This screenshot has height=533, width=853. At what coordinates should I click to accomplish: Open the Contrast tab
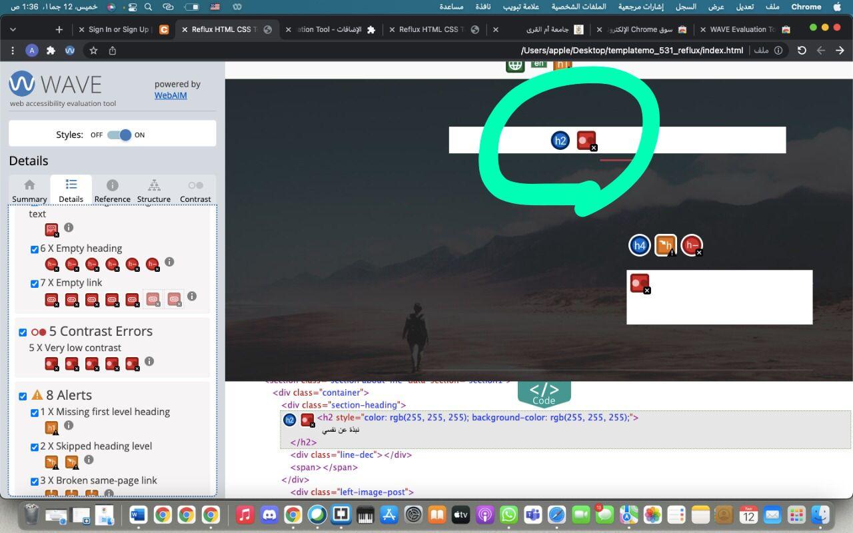195,191
